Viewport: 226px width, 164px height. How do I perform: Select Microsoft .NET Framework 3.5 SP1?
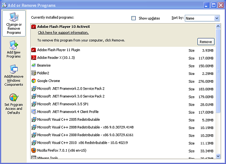coord(123,104)
